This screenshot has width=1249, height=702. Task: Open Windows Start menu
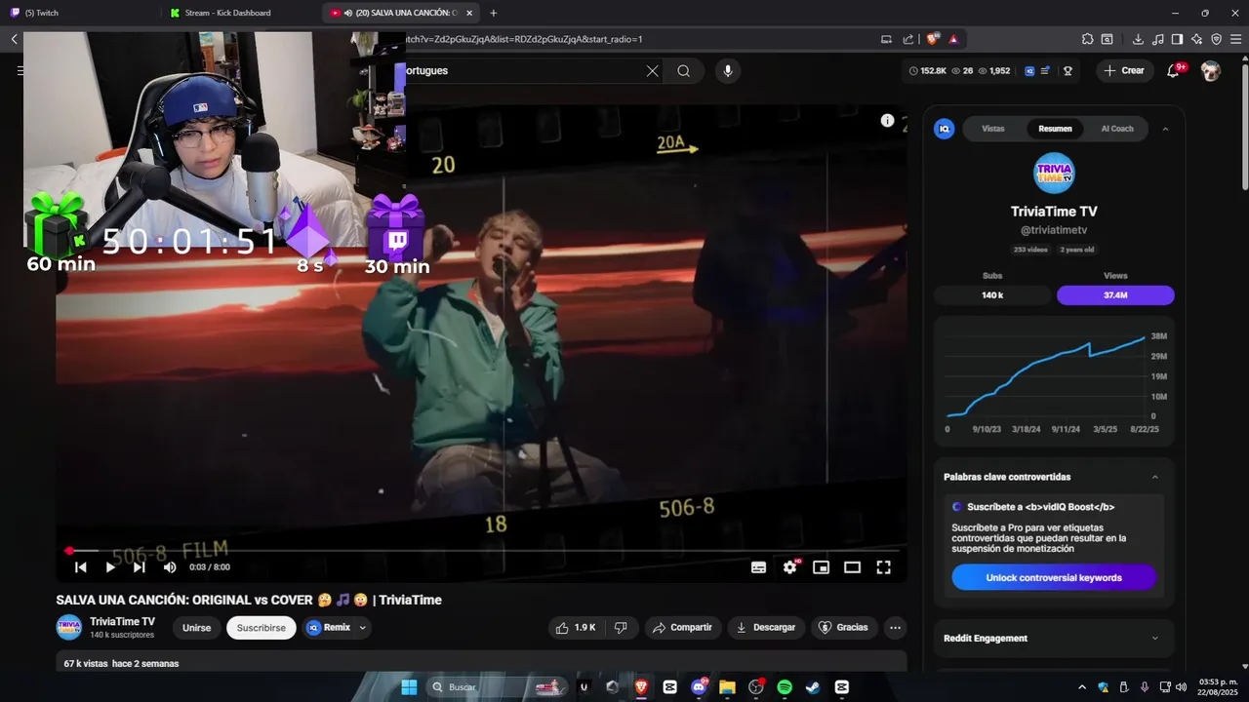pos(409,687)
